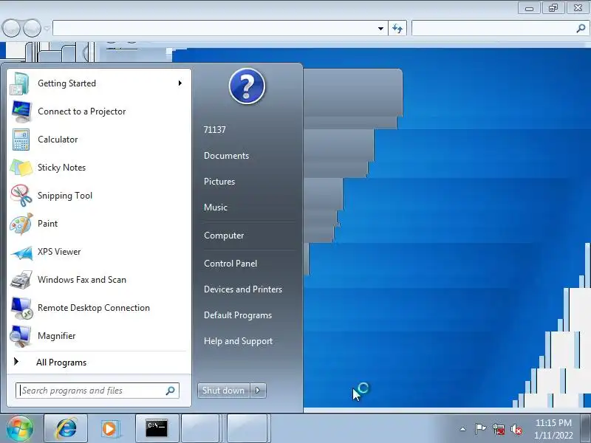This screenshot has height=443, width=591.
Task: Open Shut down options arrow
Action: (x=258, y=391)
